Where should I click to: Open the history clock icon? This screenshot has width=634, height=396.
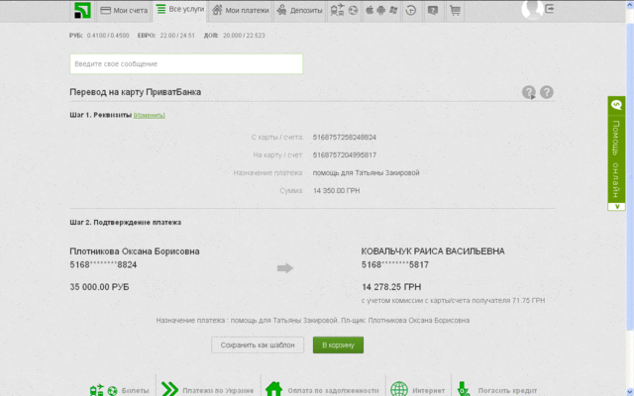(411, 11)
